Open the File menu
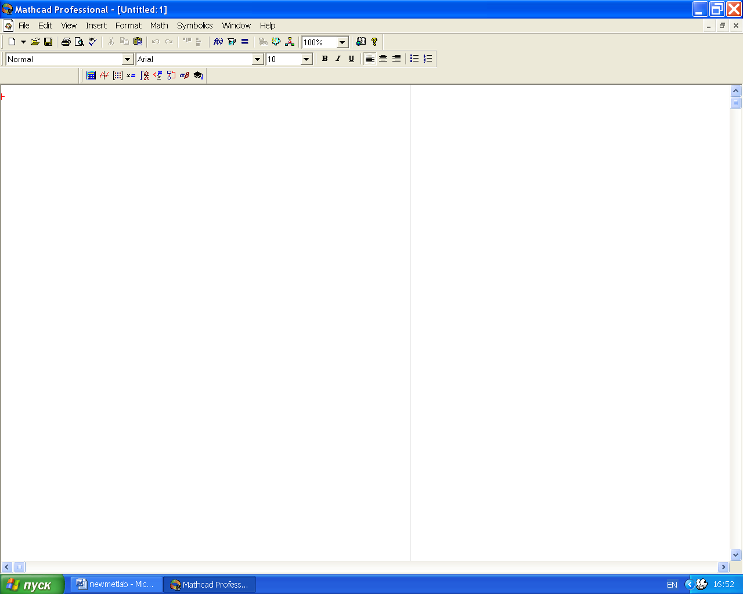The image size is (743, 594). pos(24,26)
